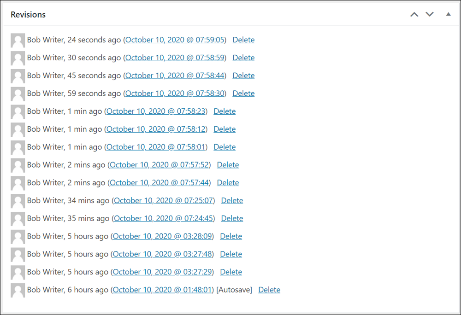This screenshot has width=461, height=315.
Task: Select the text 'Bob Writer, 35 mins ago'
Action: tap(68, 218)
